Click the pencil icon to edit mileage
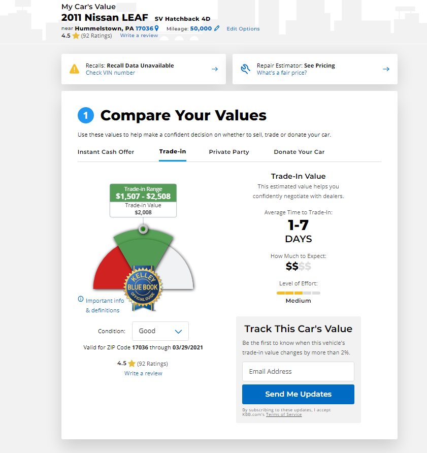 [x=217, y=28]
